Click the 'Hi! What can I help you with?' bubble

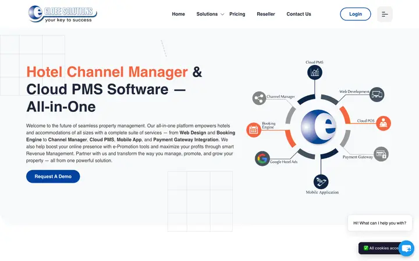379,223
